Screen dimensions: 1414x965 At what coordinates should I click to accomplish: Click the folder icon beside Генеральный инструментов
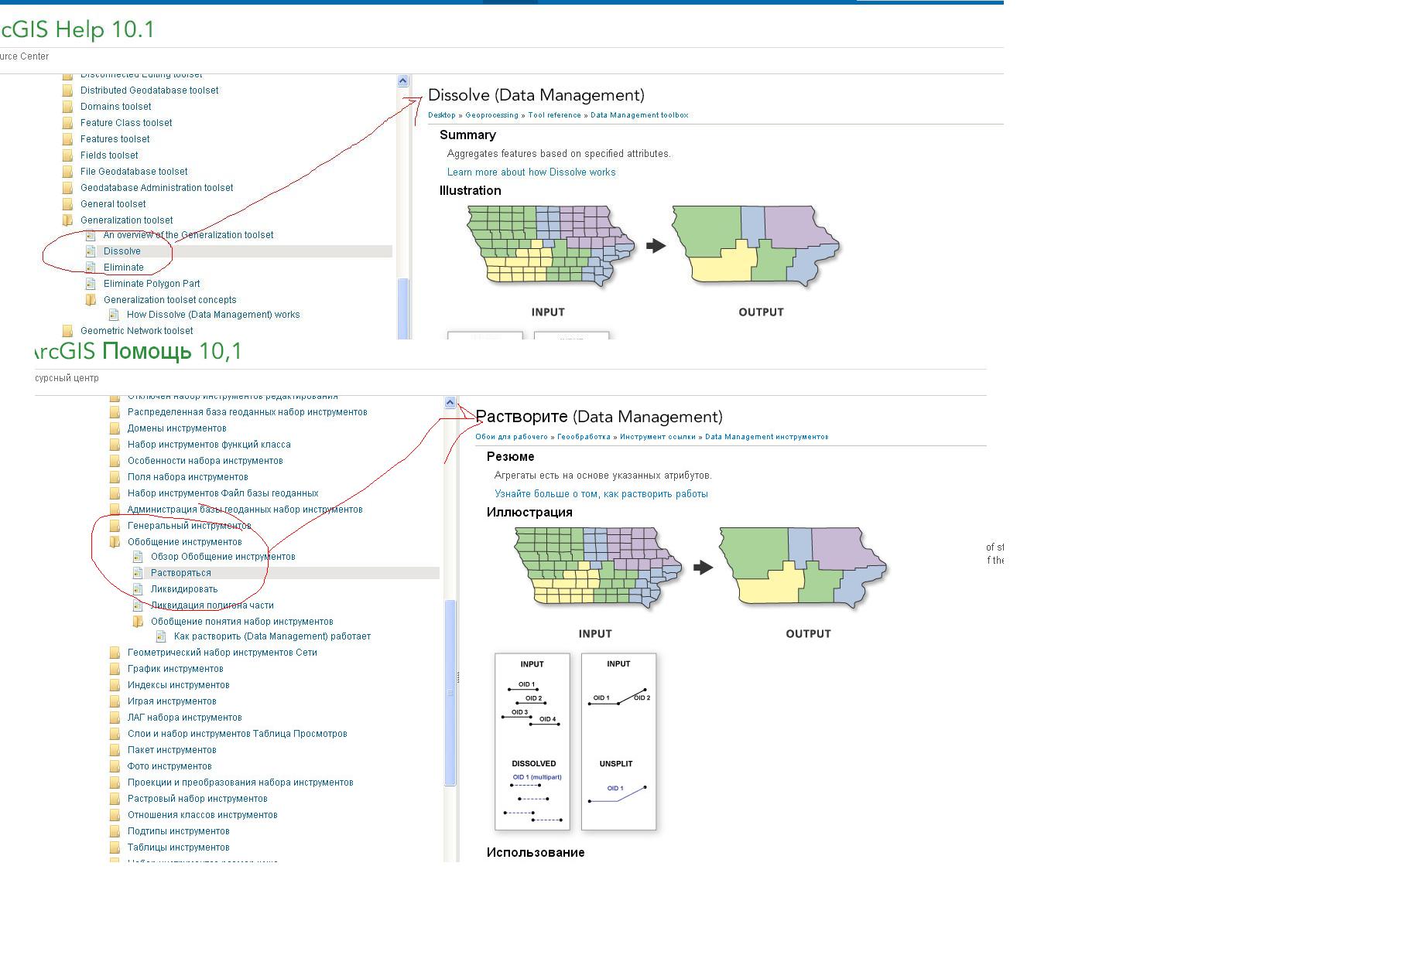pyautogui.click(x=115, y=526)
